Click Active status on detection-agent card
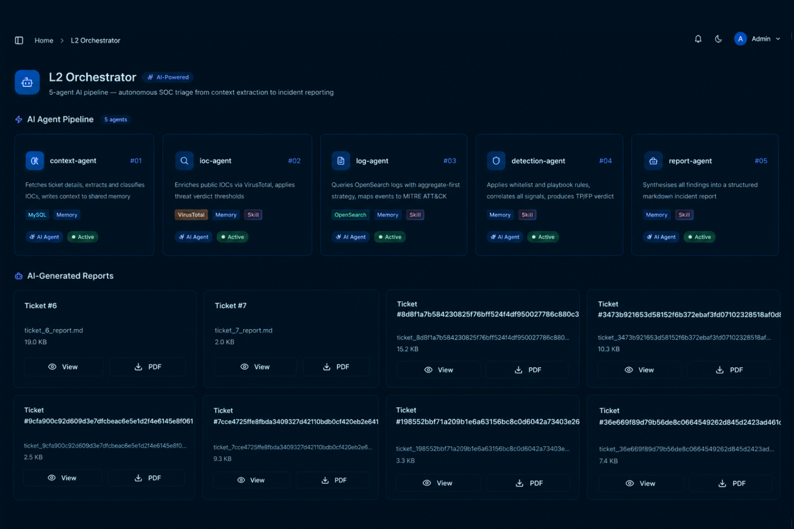Viewport: 794px width, 529px height. click(x=543, y=237)
